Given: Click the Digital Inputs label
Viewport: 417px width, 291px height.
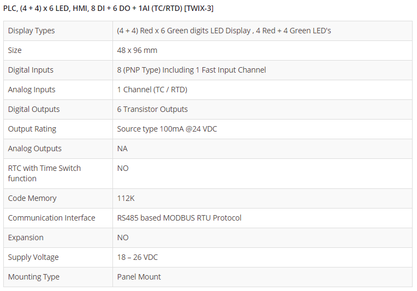Looking at the screenshot, I should pyautogui.click(x=31, y=70).
